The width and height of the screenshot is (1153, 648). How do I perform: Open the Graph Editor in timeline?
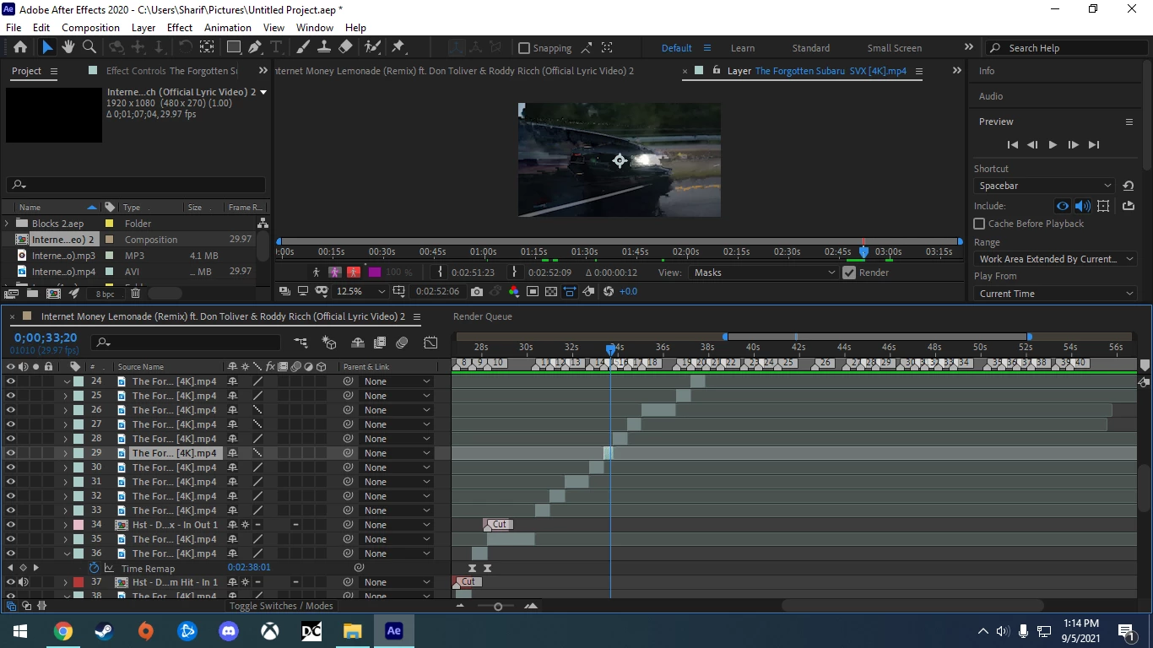pos(430,343)
